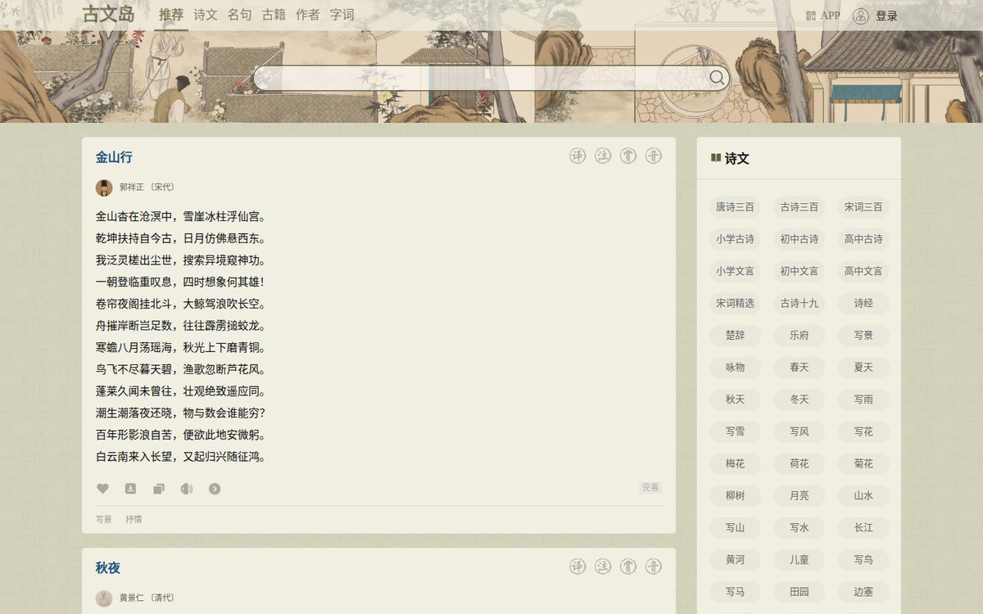983x614 pixels.
Task: Select the 高中文言 category
Action: [x=863, y=271]
